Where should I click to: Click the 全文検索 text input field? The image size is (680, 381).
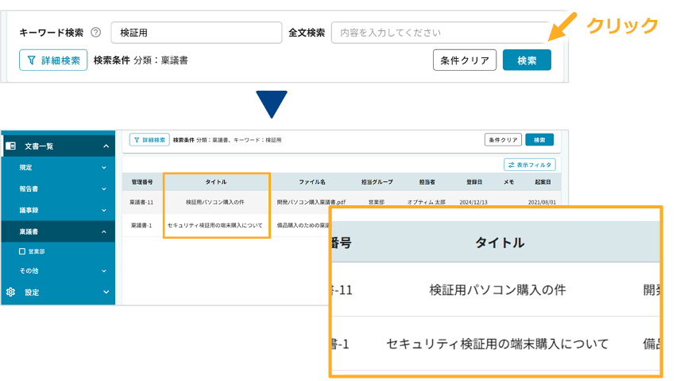click(440, 33)
